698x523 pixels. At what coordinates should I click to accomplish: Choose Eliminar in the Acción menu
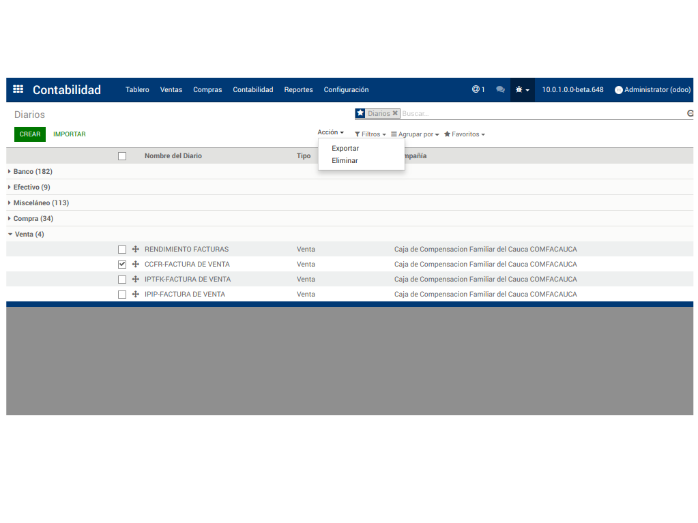[x=345, y=160]
